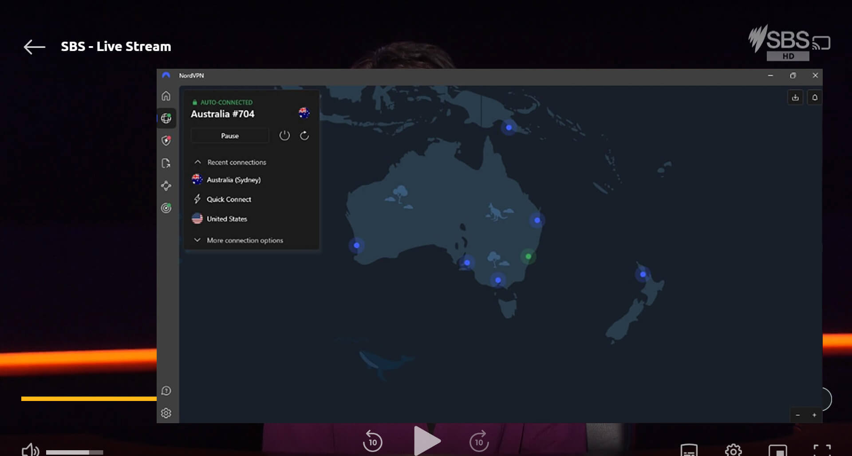Minimize the NordVPN window
The image size is (852, 456).
click(x=770, y=75)
